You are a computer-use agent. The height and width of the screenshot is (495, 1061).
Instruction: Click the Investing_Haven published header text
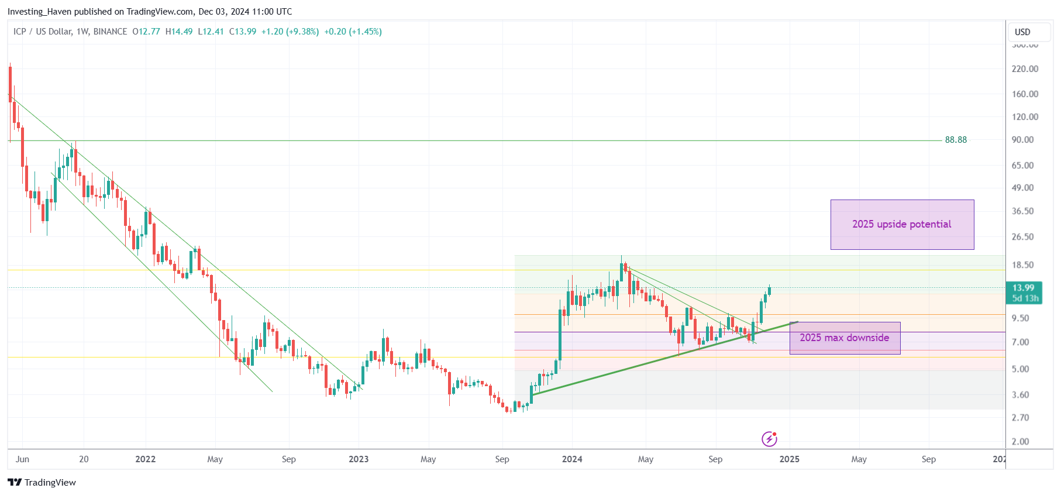pyautogui.click(x=150, y=12)
